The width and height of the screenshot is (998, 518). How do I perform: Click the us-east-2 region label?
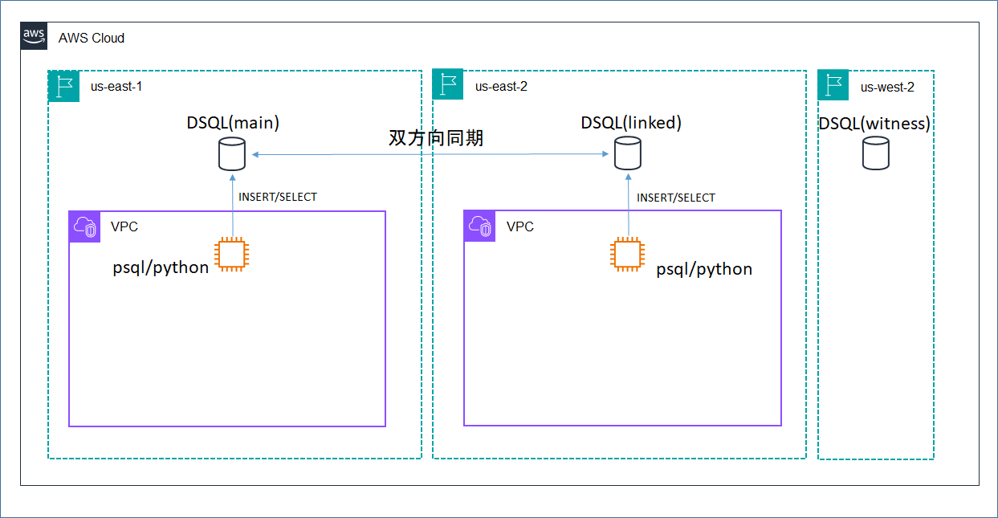click(501, 87)
